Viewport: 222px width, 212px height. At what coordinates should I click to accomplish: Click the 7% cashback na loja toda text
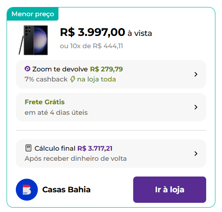(x=70, y=79)
